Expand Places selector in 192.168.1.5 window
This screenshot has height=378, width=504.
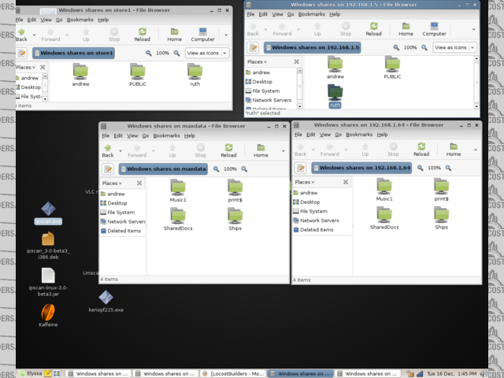[x=258, y=61]
